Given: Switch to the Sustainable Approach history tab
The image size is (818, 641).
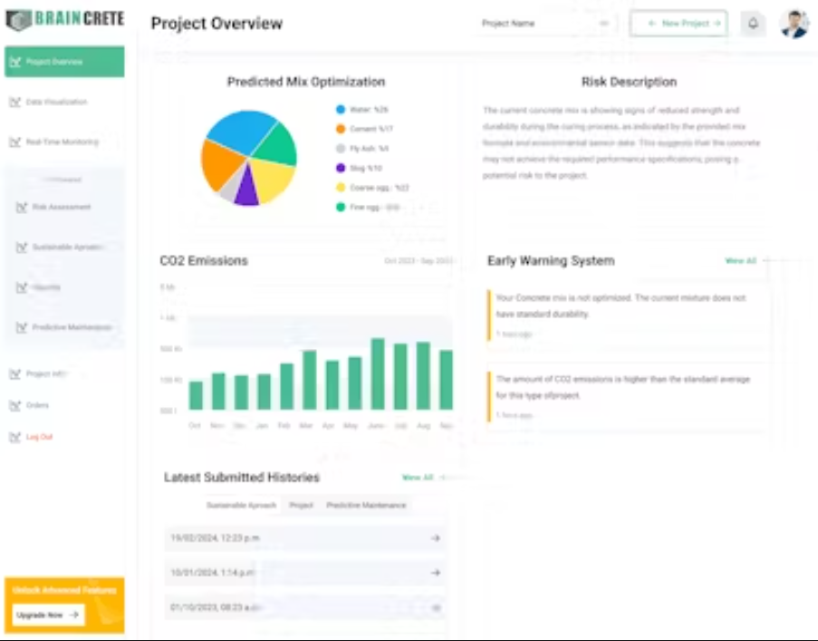Looking at the screenshot, I should [x=241, y=505].
